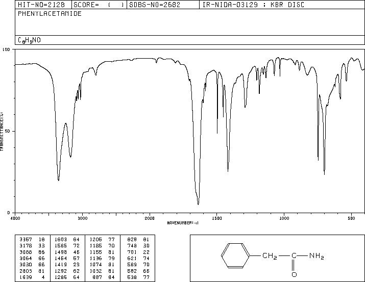
Task: Click the 100 y-axis tick label
Action: (x=6, y=49)
